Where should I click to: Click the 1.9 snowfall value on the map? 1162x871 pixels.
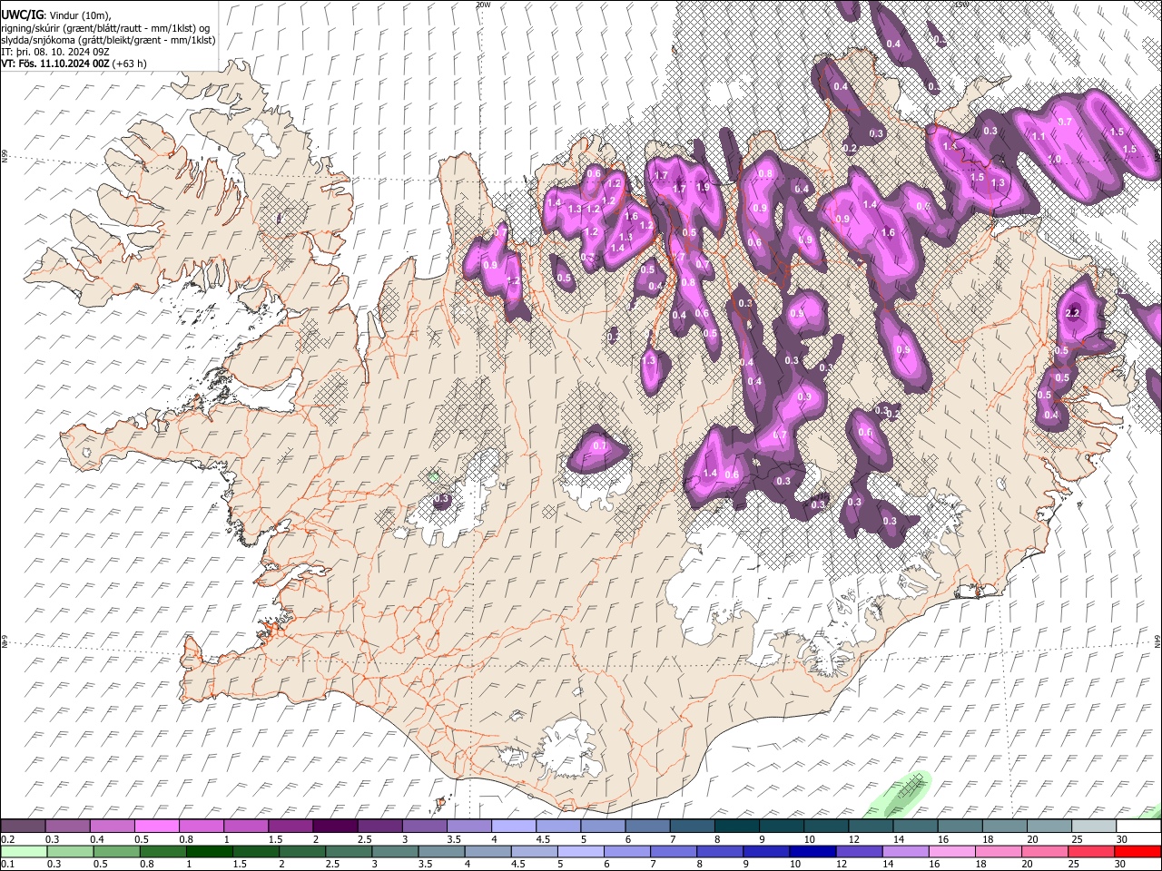coord(702,188)
